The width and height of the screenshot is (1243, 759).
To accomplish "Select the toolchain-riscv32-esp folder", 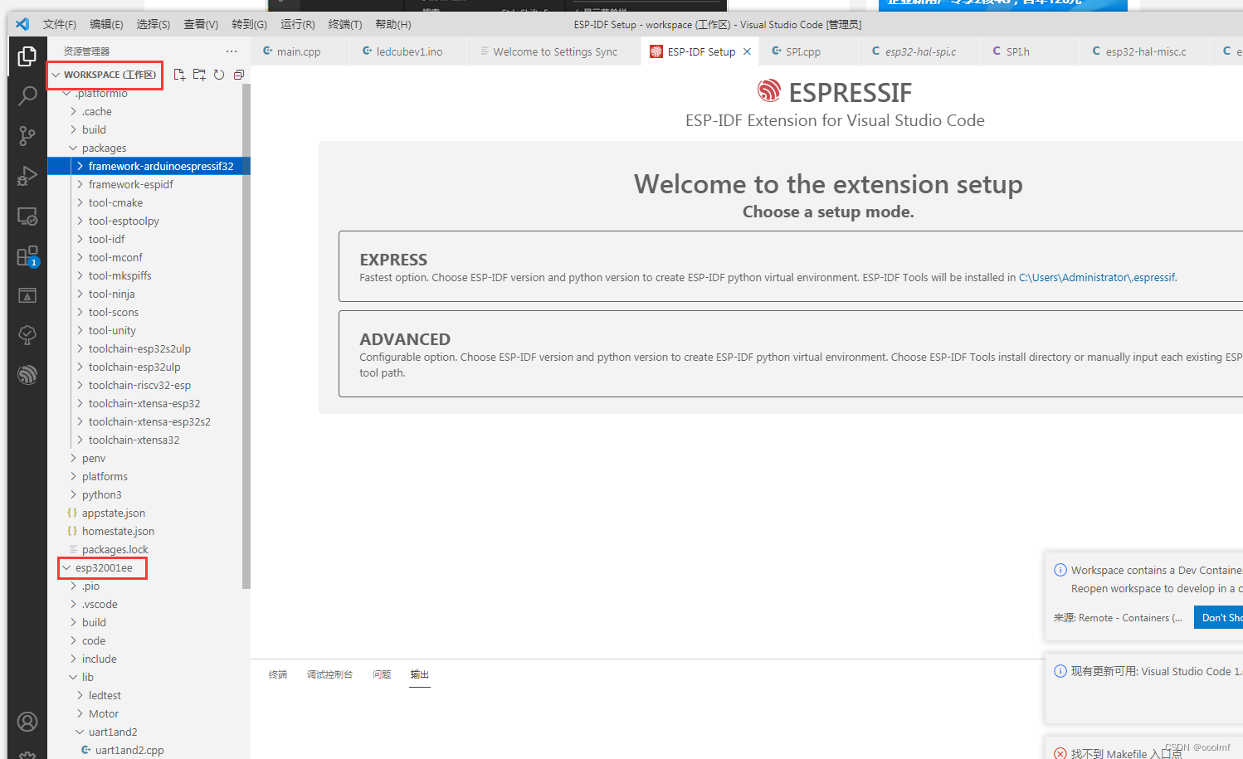I will tap(149, 385).
